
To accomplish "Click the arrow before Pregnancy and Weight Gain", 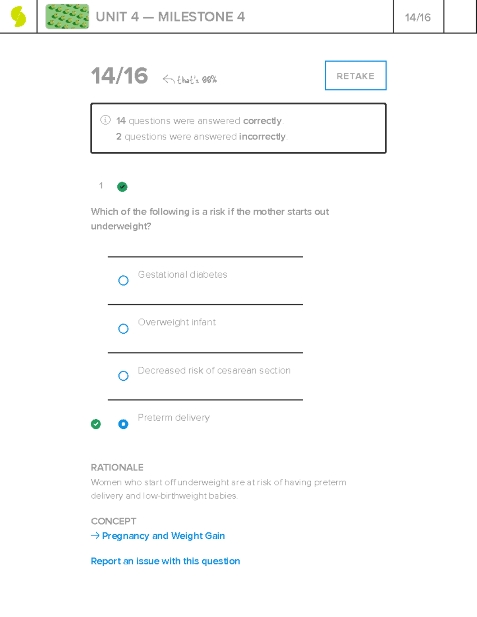I will tap(95, 536).
